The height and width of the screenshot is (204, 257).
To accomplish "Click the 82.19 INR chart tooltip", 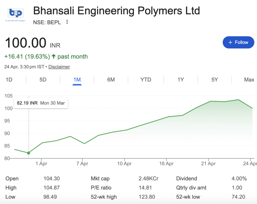I will coord(41,103).
